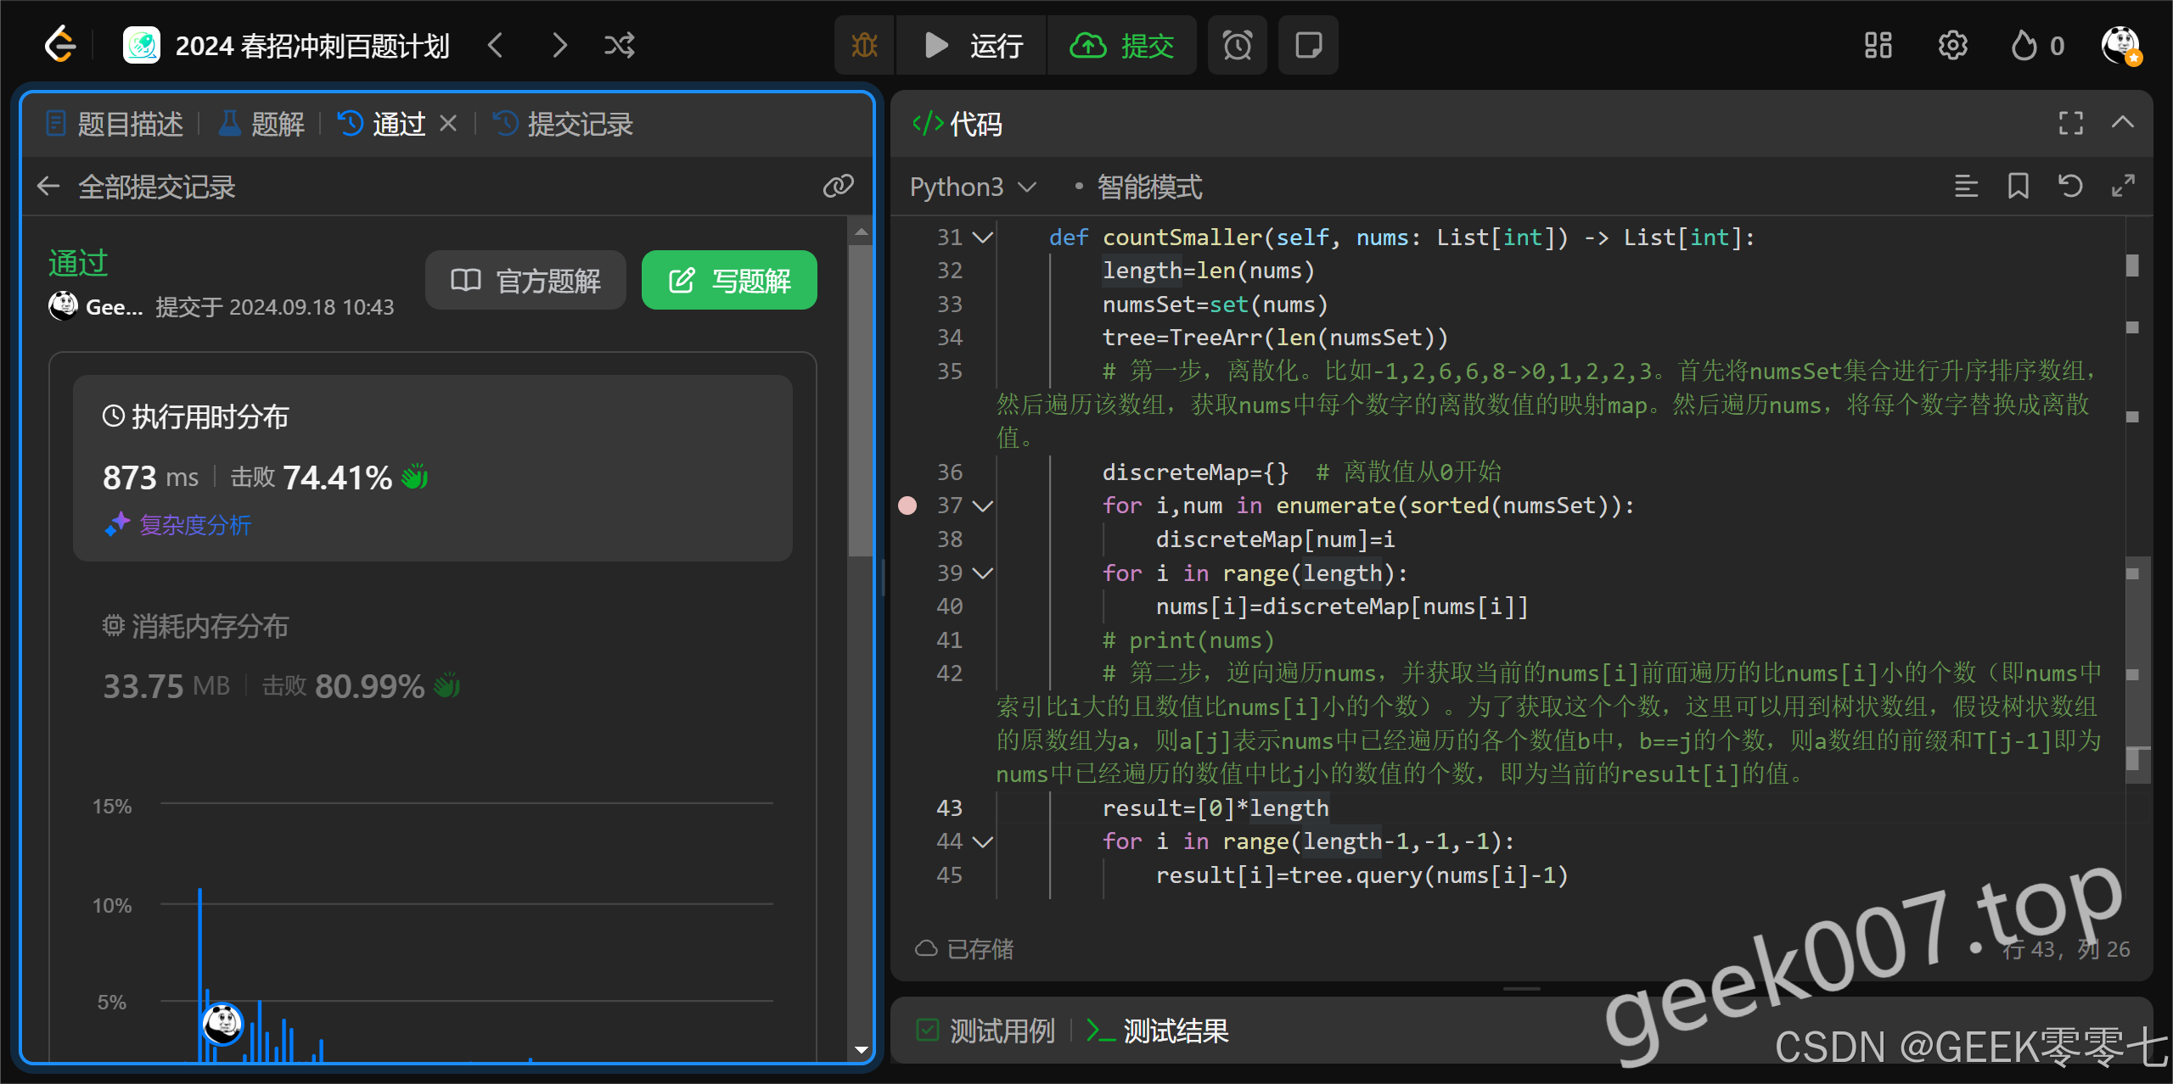Screen dimensions: 2173x1084
Task: Open the settings gear icon
Action: [x=1952, y=45]
